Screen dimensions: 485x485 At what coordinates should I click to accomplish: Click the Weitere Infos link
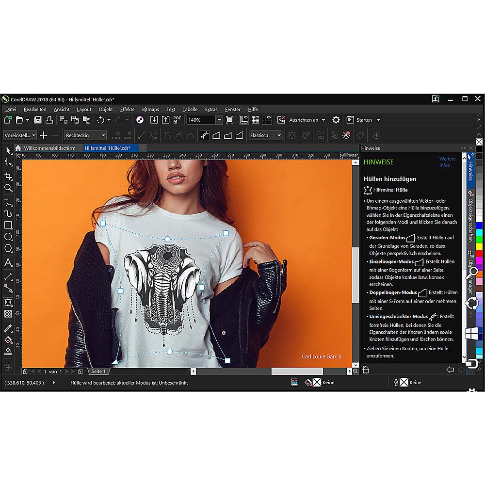[x=447, y=162]
